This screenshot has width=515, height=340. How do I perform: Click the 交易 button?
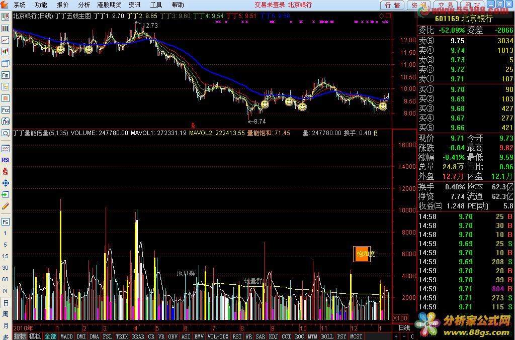pyautogui.click(x=446, y=5)
